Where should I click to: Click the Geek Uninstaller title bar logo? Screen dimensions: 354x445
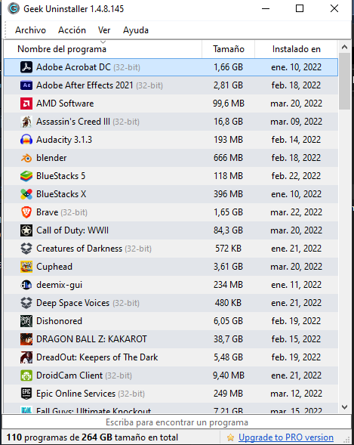[14, 9]
